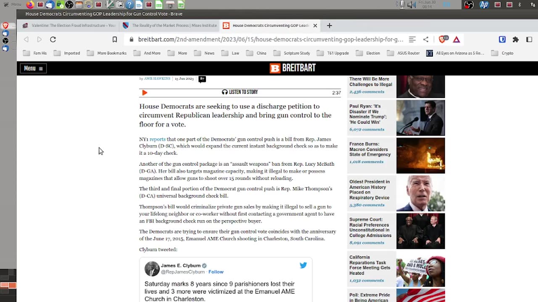Screen dimensions: 538x302
Task: Go forward to the next page
Action: pos(40,39)
